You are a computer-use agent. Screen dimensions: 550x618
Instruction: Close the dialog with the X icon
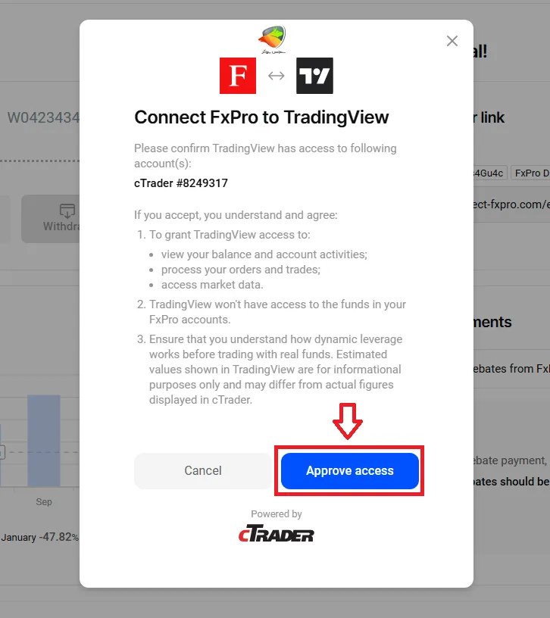click(452, 41)
